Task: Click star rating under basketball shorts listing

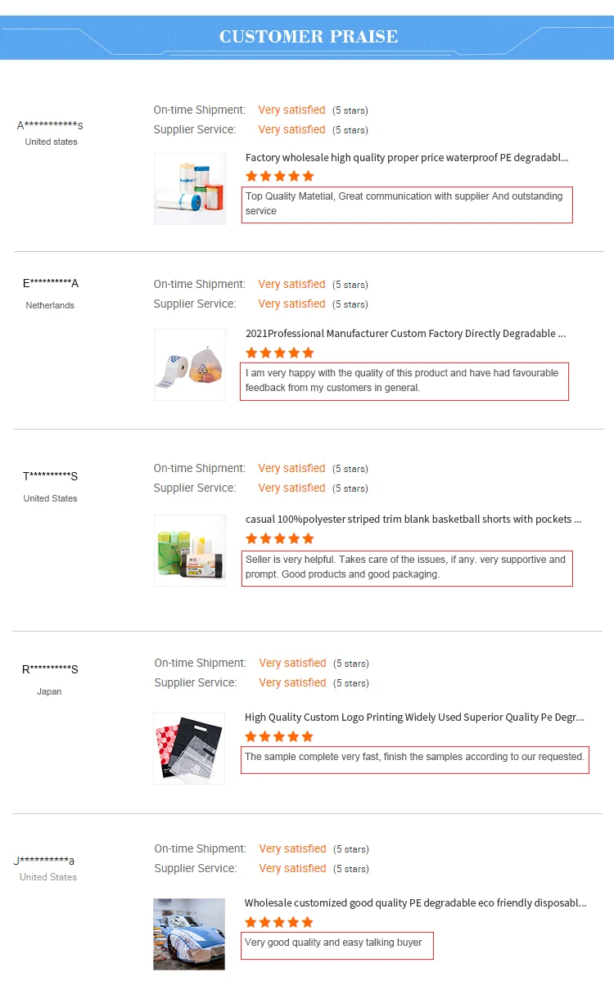Action: pos(280,538)
